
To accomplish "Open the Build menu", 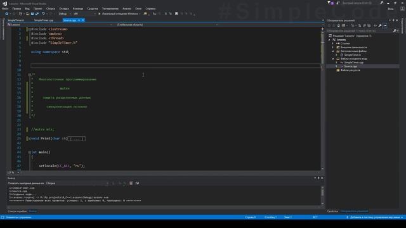I will (x=50, y=8).
